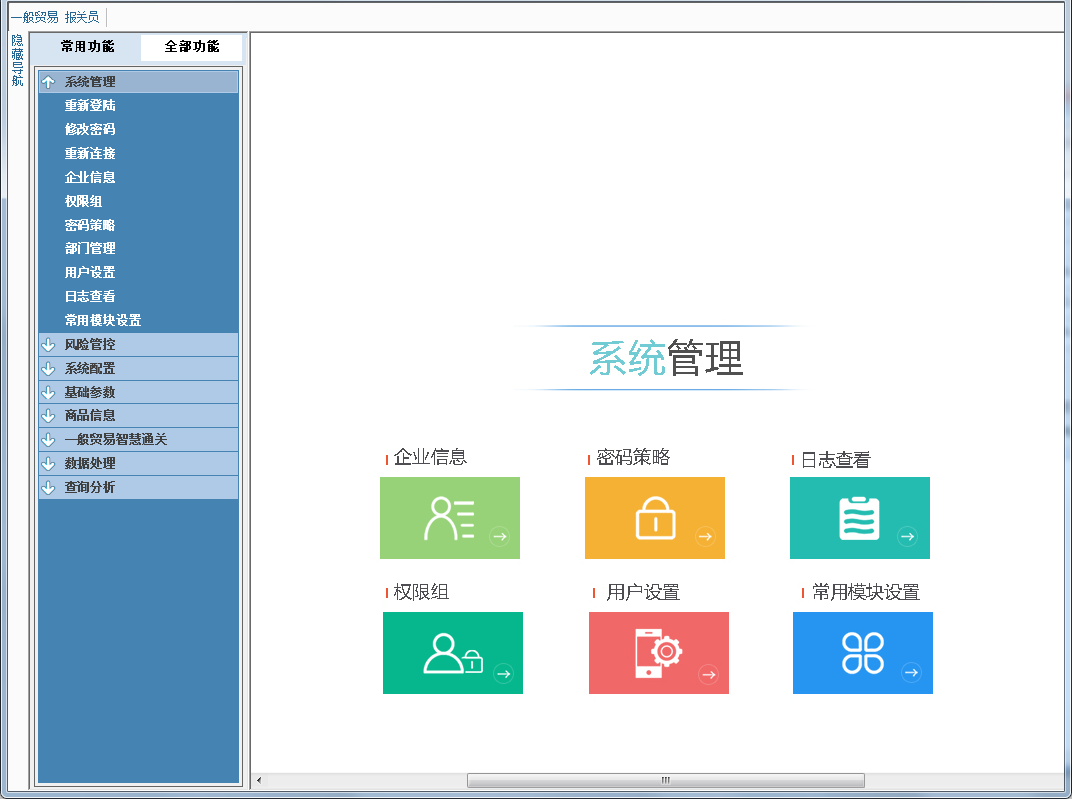Select 重新连接 under 系统管理

tap(89, 153)
